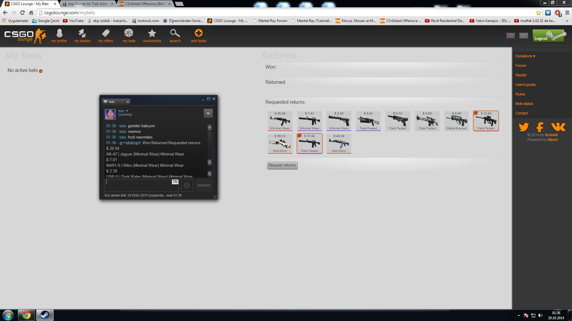Expand tutu's name dropdown in chat
Viewport: 572px width, 321px height.
point(127,111)
